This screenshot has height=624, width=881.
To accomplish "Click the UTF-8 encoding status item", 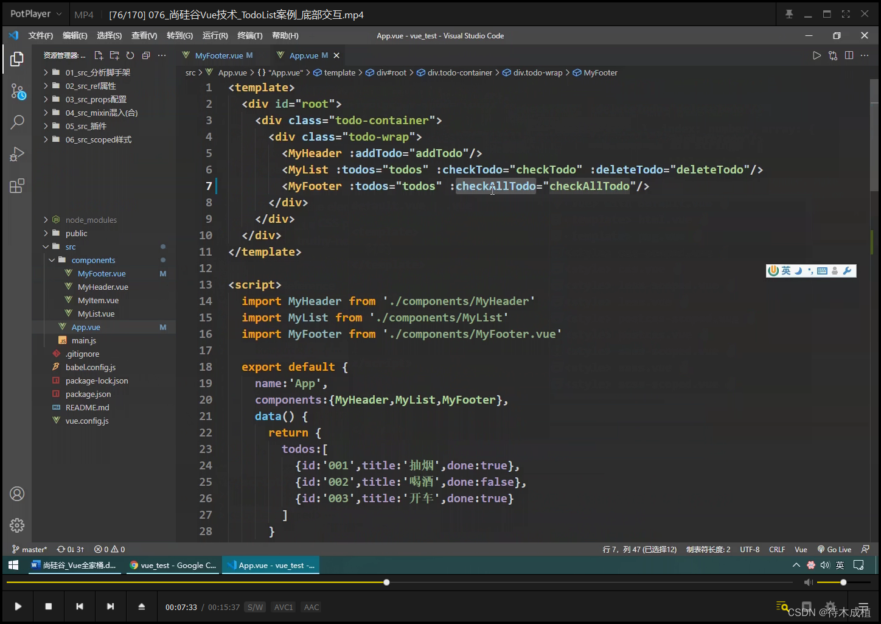I will coord(750,549).
